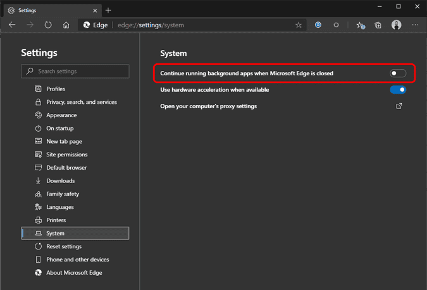
Task: Close the Settings tab
Action: [95, 11]
